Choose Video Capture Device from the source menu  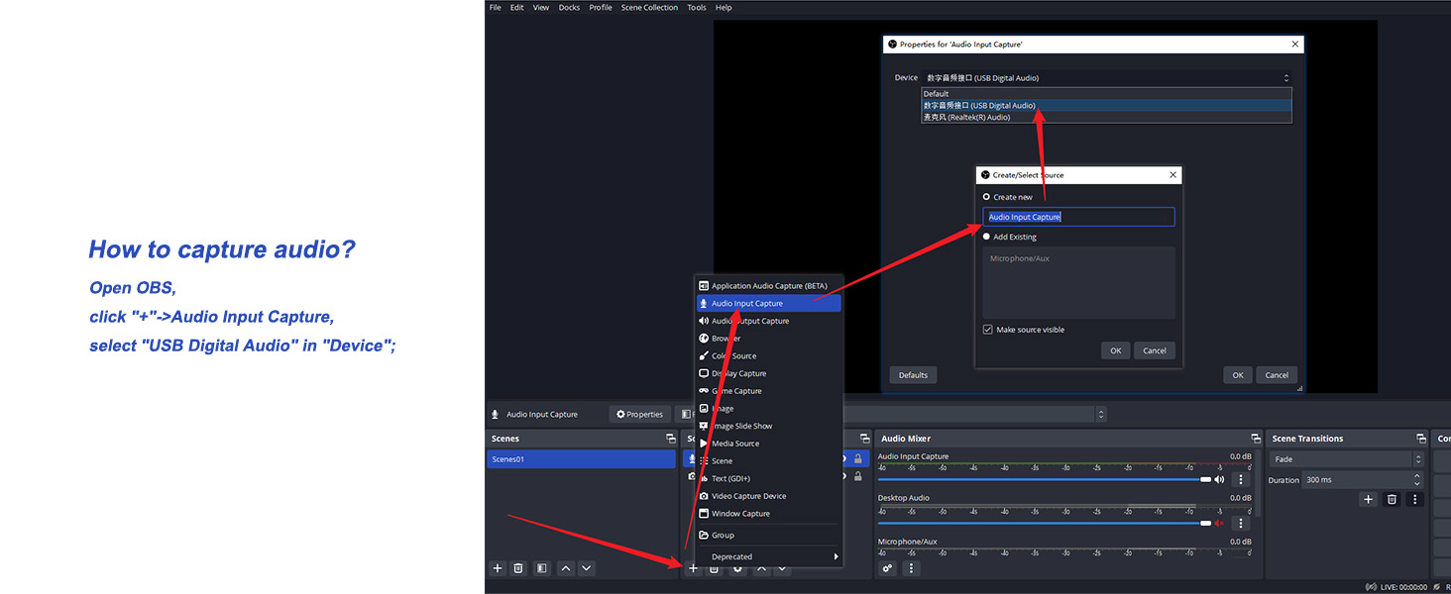[x=748, y=496]
